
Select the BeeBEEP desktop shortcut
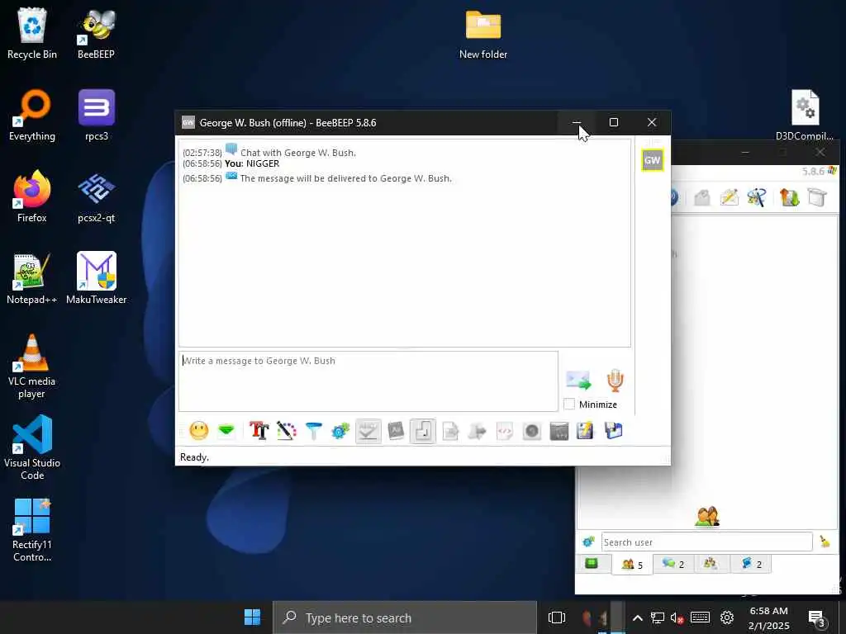pos(96,33)
